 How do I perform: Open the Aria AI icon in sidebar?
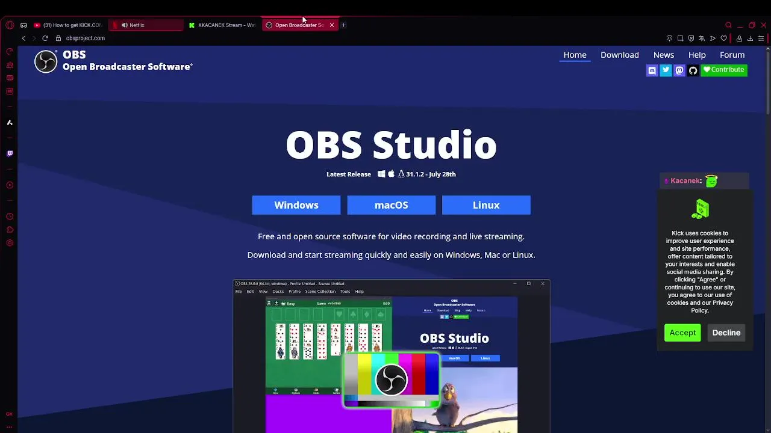tap(10, 123)
